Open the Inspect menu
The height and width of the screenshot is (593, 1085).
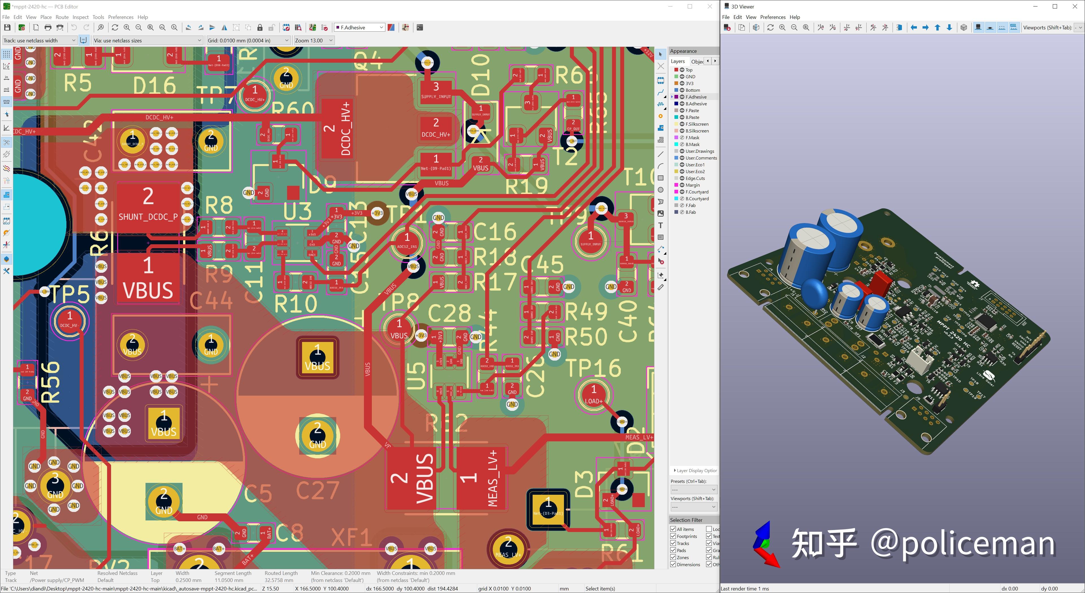click(80, 17)
